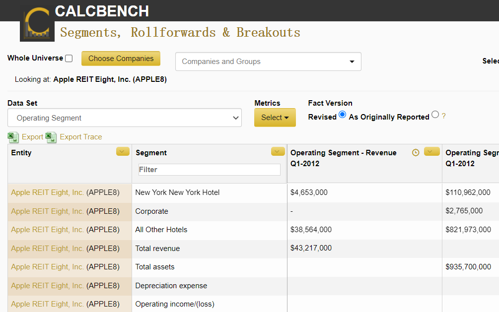Click the Total revenue segment cell
Viewport: 499px width, 312px height.
[x=210, y=249]
